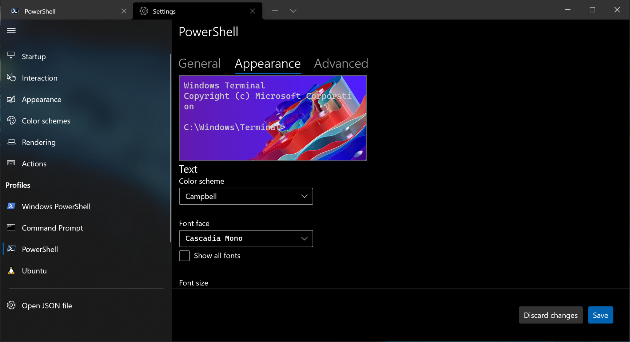Select the Ubuntu penguin profile icon

point(11,270)
